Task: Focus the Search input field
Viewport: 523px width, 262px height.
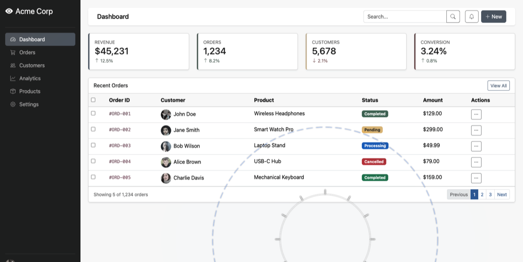Action: pyautogui.click(x=405, y=17)
